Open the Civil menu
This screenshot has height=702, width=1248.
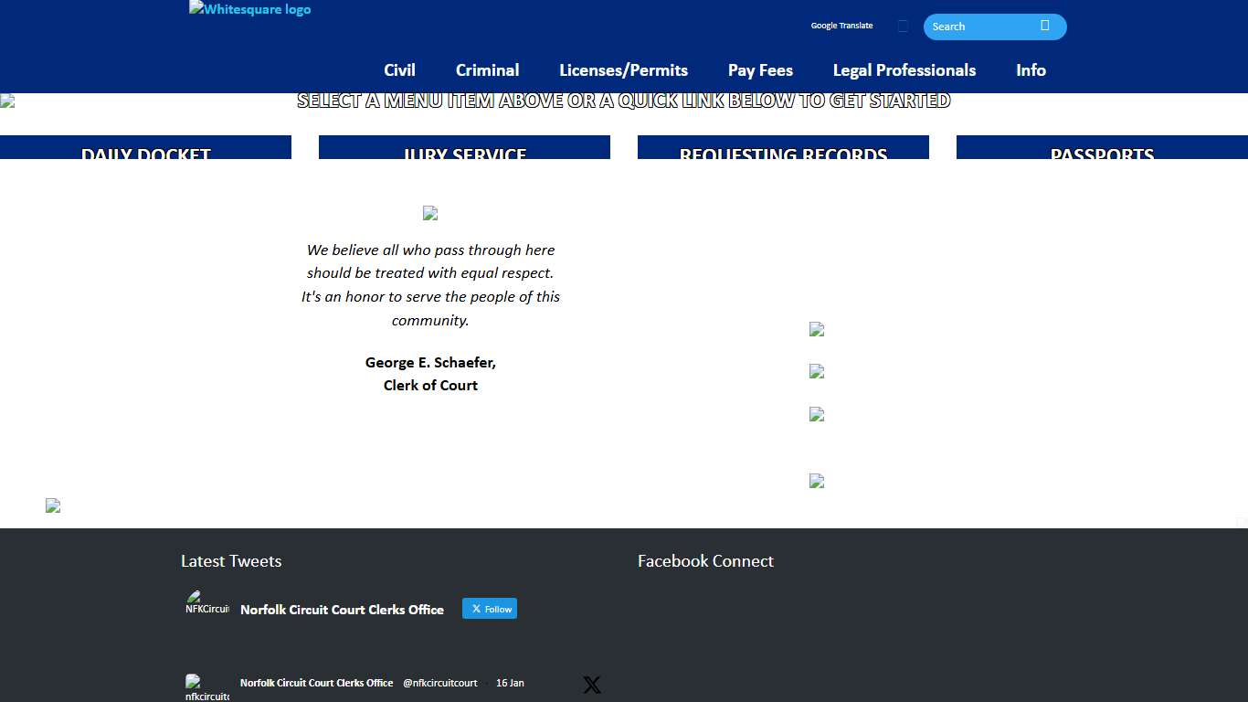tap(399, 70)
